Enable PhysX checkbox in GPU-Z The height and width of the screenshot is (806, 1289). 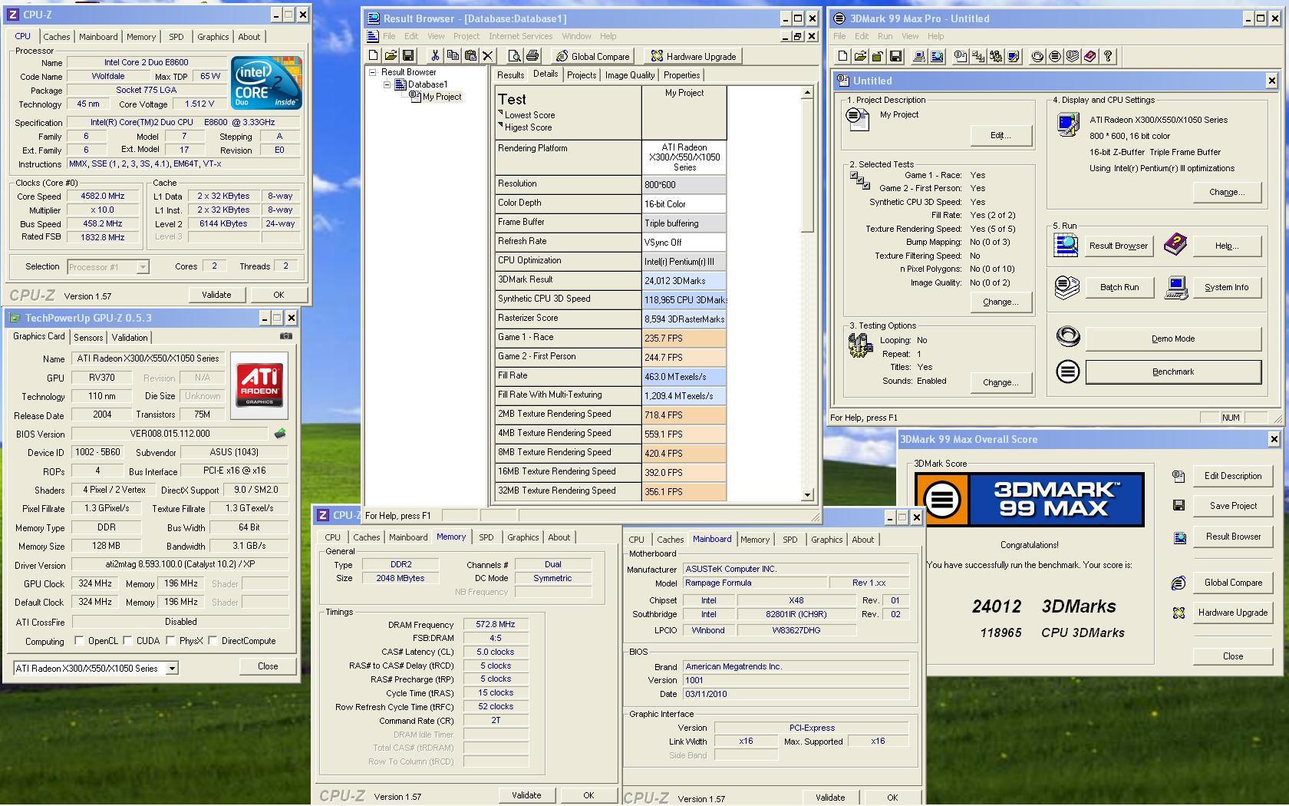coord(170,640)
